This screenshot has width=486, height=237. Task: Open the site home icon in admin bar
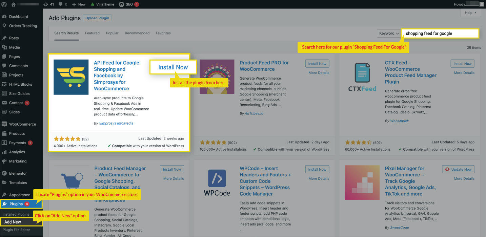coord(14,4)
